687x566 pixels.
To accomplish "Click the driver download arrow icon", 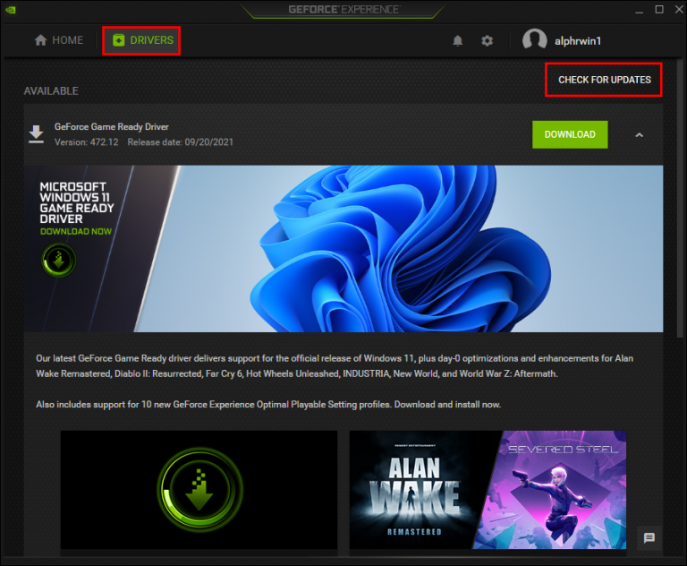I will click(36, 133).
